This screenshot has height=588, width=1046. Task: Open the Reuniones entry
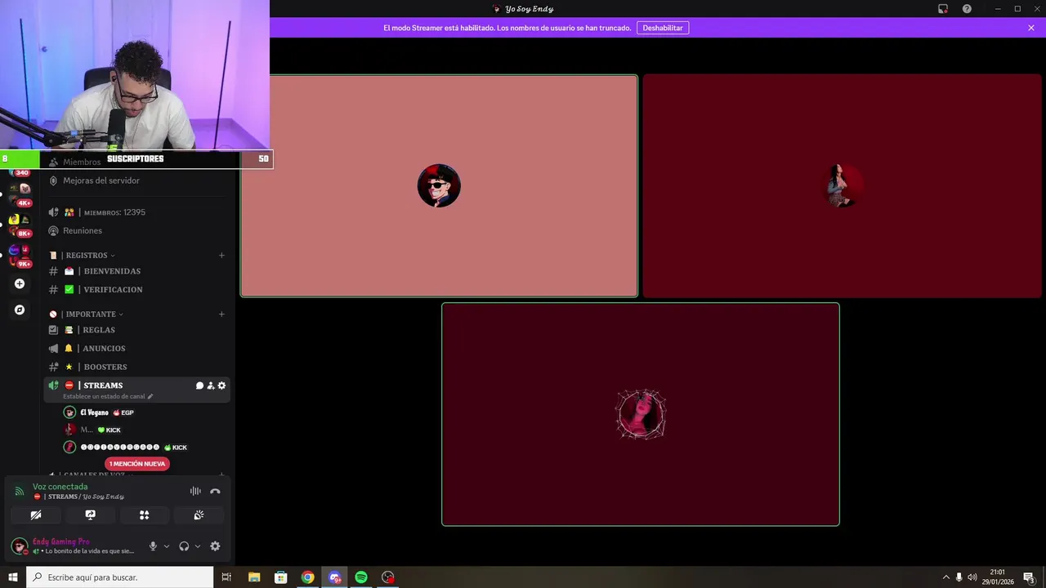click(x=83, y=230)
